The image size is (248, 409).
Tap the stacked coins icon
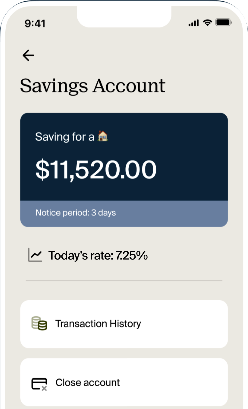[x=39, y=323]
